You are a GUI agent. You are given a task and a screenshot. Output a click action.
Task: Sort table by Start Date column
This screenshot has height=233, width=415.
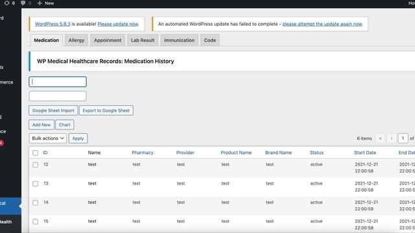pos(365,153)
